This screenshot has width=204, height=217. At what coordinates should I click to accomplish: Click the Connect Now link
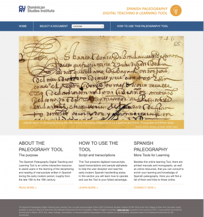[145, 188]
